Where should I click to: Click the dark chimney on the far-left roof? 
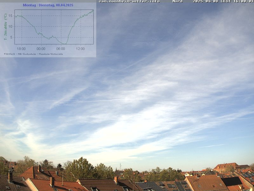pos(10,176)
